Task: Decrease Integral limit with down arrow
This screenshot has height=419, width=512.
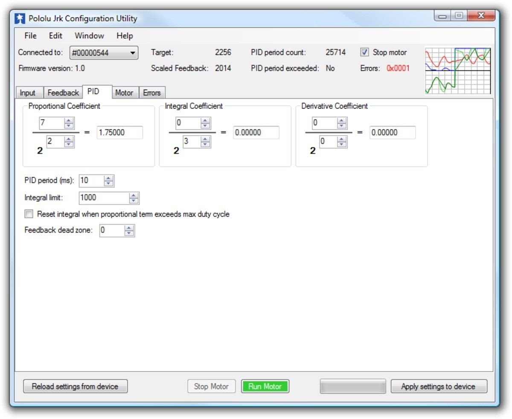Action: click(134, 200)
